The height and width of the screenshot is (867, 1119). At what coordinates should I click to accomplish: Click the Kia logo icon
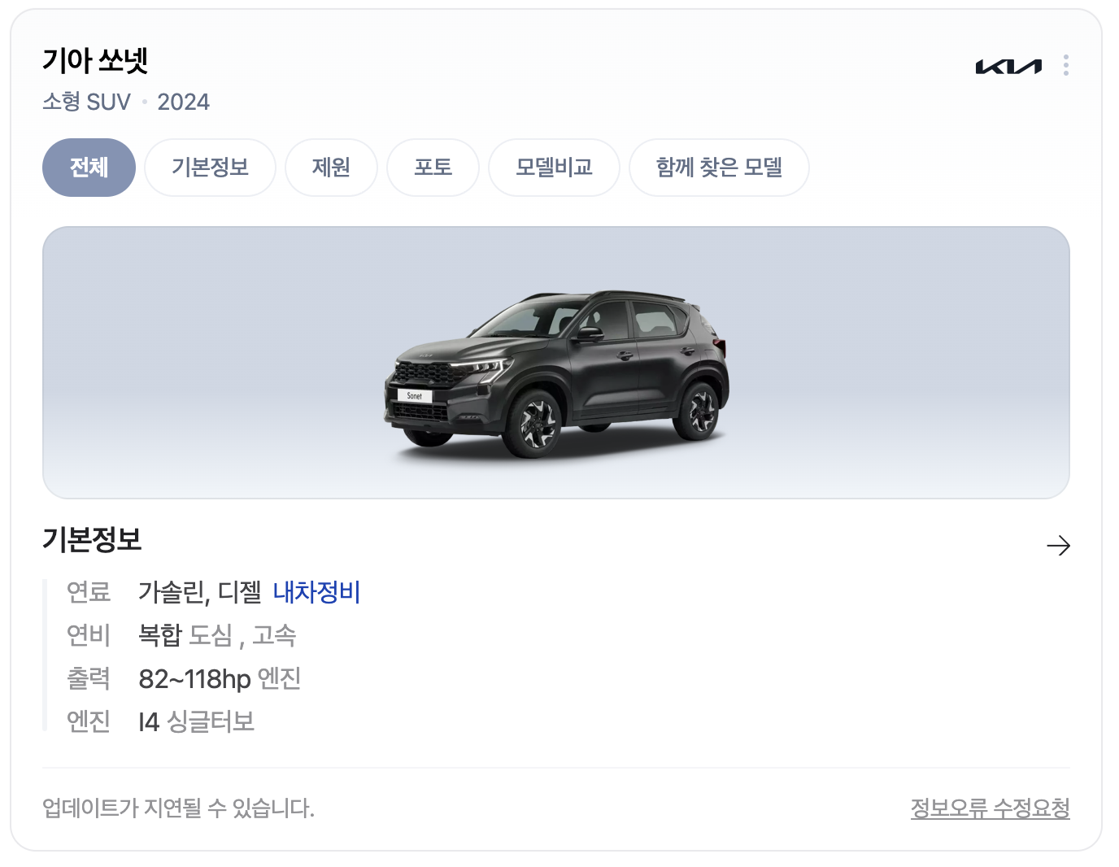(1008, 66)
